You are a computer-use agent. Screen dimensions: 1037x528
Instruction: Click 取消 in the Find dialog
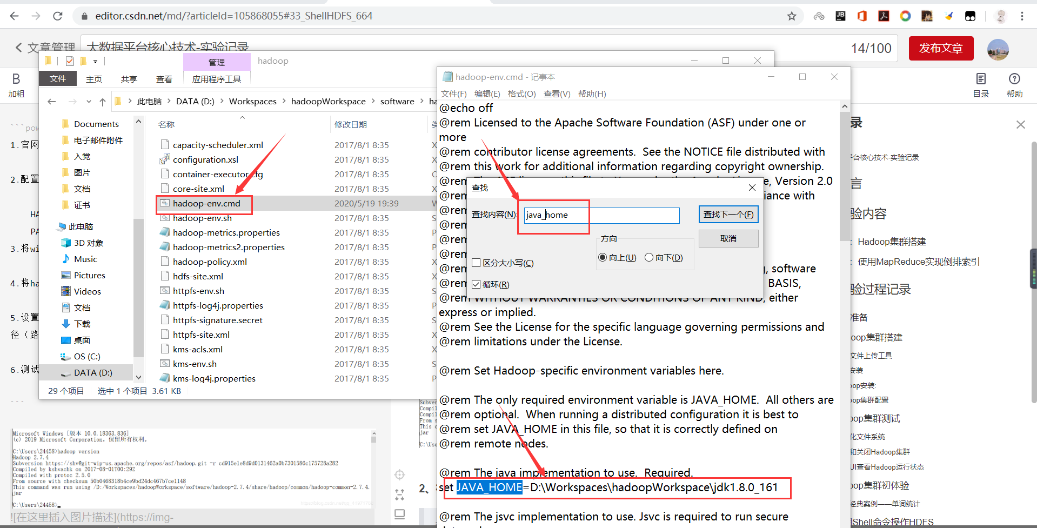pyautogui.click(x=728, y=238)
